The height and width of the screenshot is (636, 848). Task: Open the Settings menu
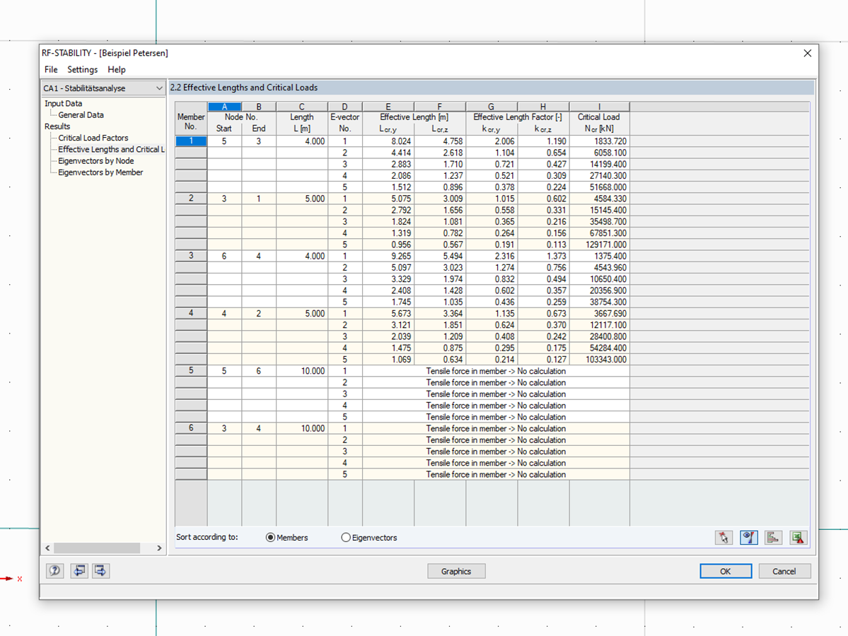tap(82, 70)
